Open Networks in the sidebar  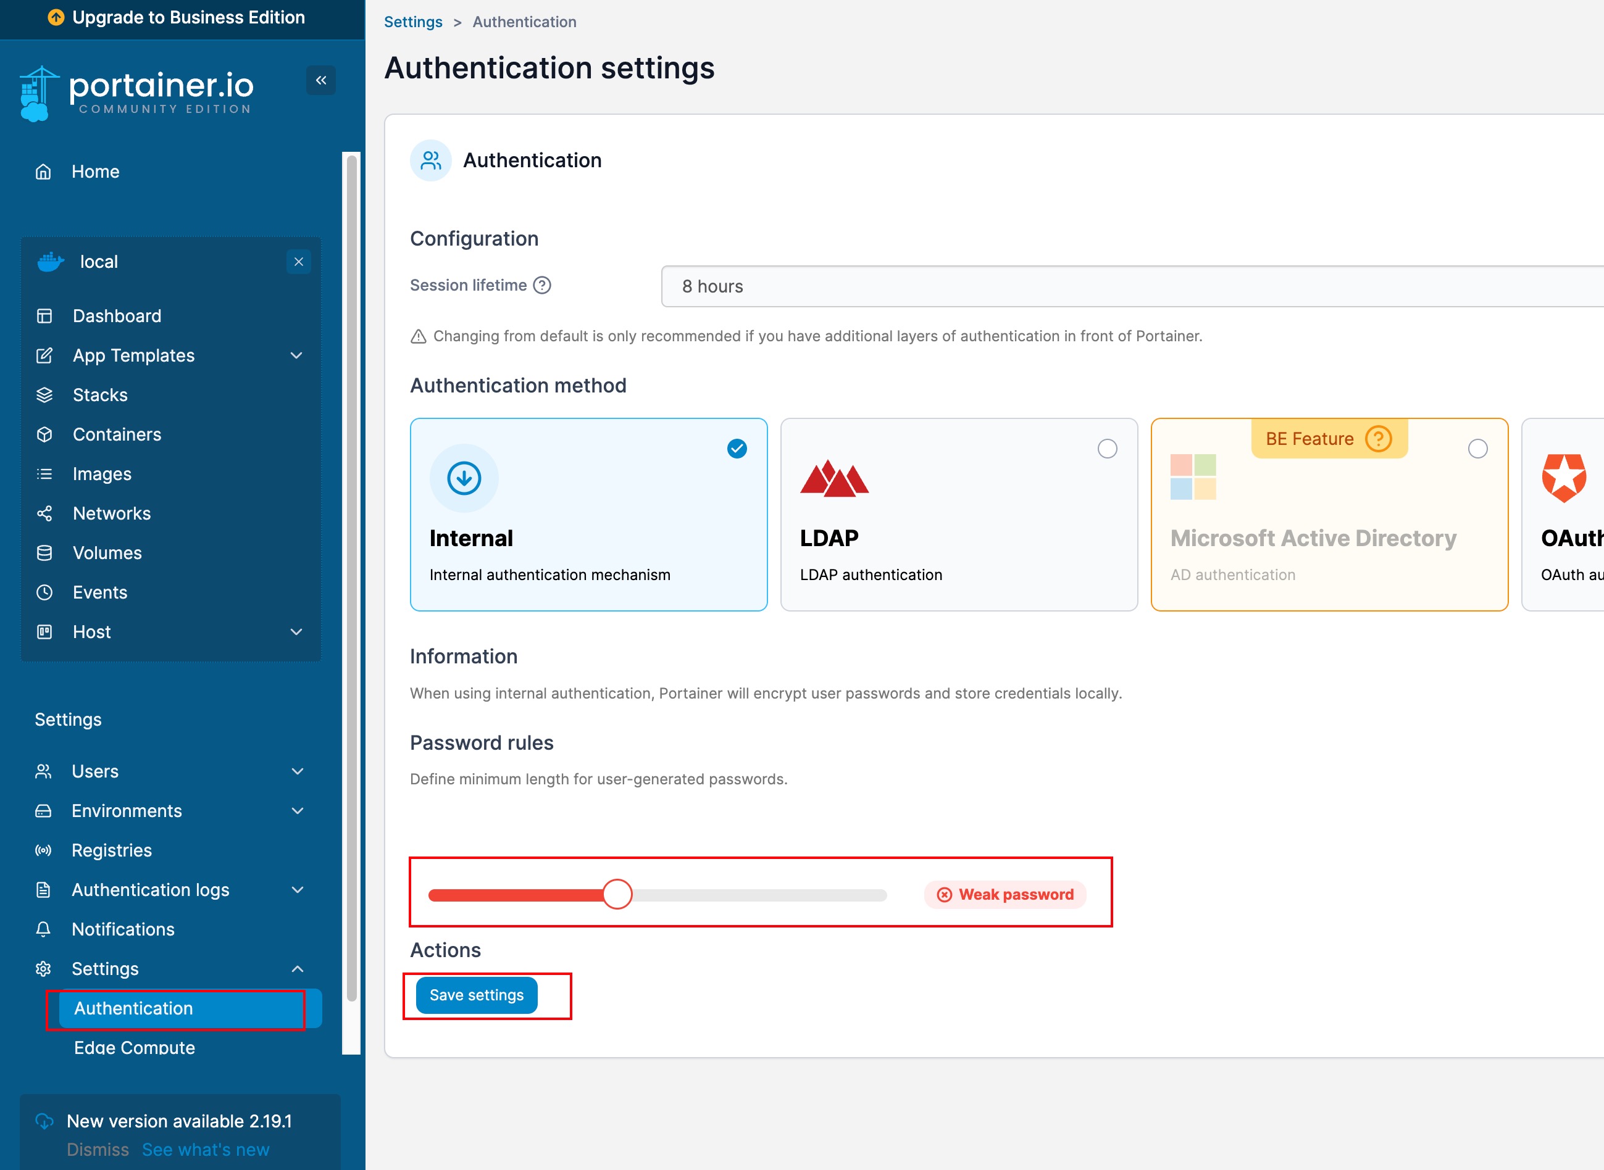[112, 513]
